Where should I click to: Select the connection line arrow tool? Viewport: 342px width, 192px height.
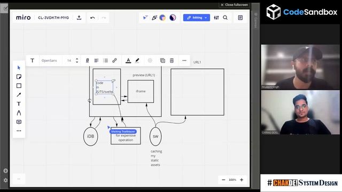coord(19,95)
